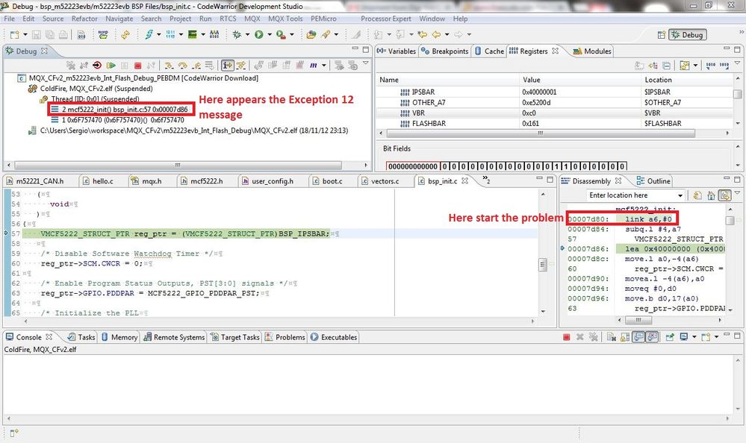Toggle Scroll Lock icon in Console toolbar

(x=625, y=337)
